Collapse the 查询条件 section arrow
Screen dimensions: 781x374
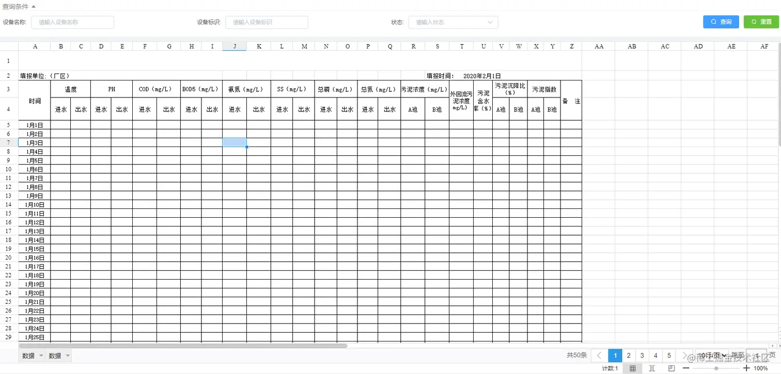click(x=34, y=7)
